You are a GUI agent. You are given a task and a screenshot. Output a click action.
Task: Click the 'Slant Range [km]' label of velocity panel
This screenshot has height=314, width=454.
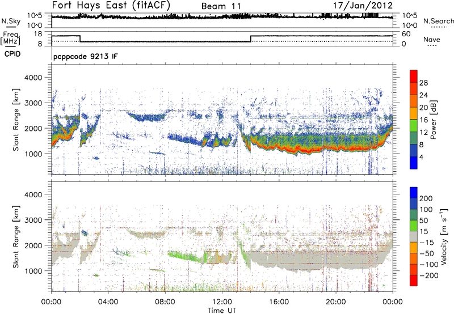[16, 236]
